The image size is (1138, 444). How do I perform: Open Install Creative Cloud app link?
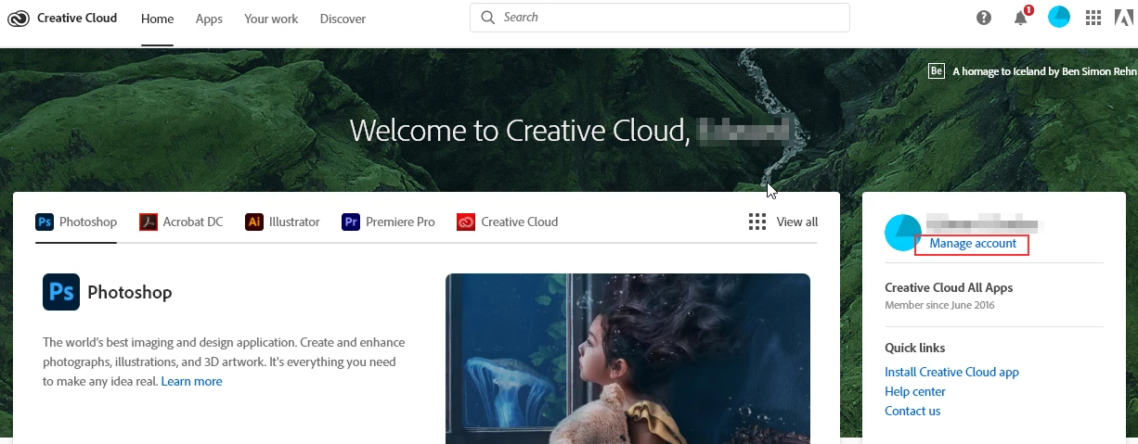coord(951,372)
